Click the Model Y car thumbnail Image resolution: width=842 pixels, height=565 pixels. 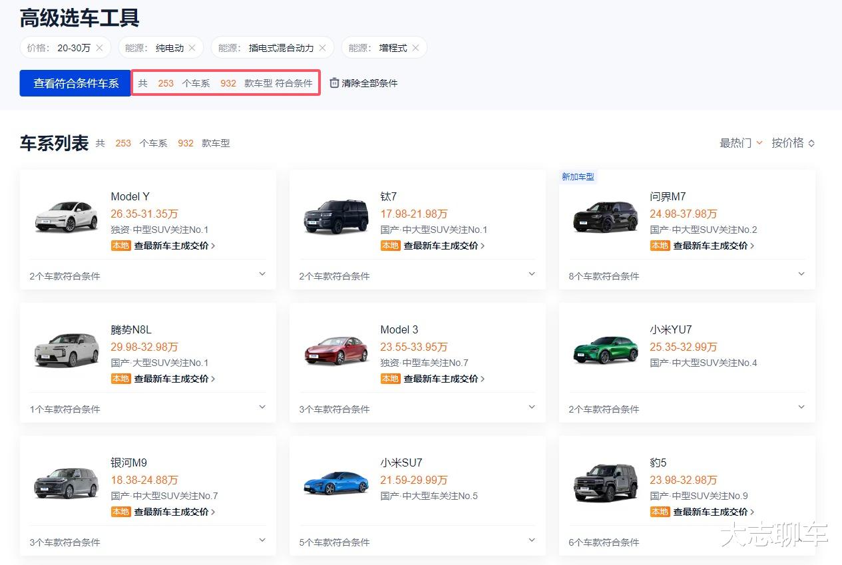[x=66, y=217]
